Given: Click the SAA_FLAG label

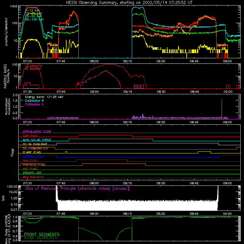Looking at the screenshot, I should (x=30, y=160).
